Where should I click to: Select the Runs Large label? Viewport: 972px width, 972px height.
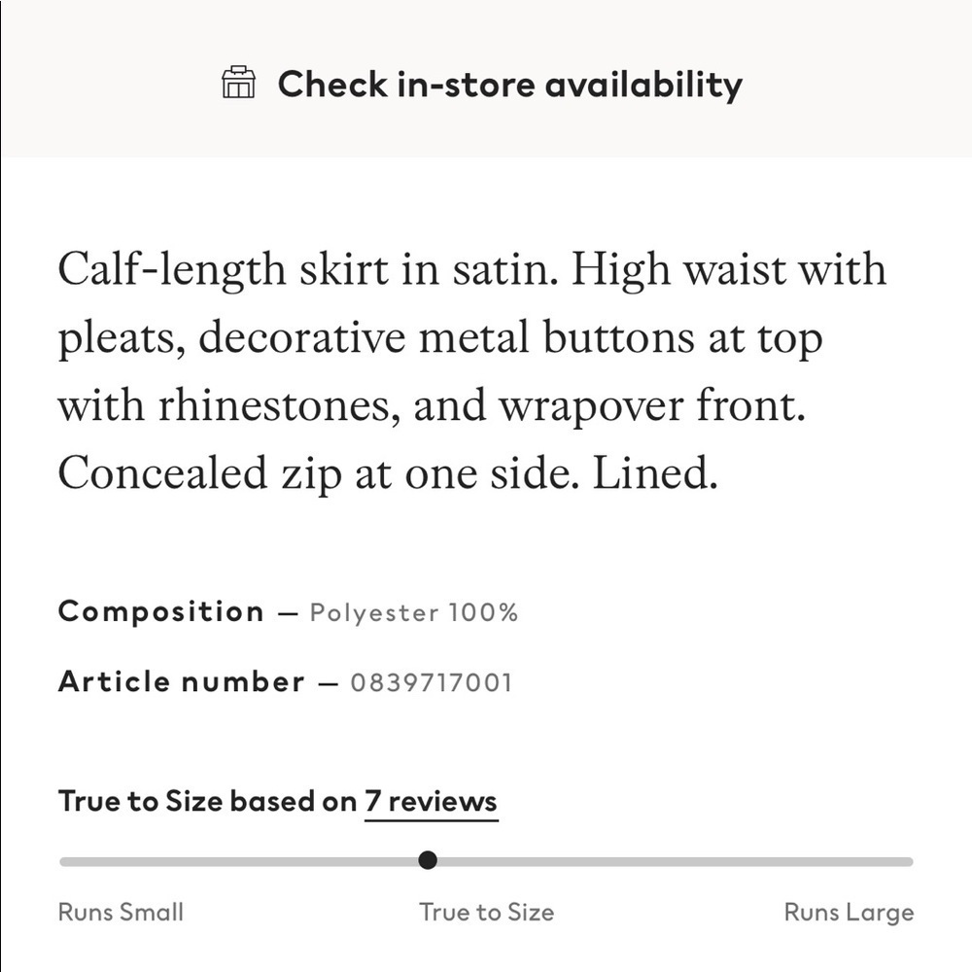pos(849,913)
